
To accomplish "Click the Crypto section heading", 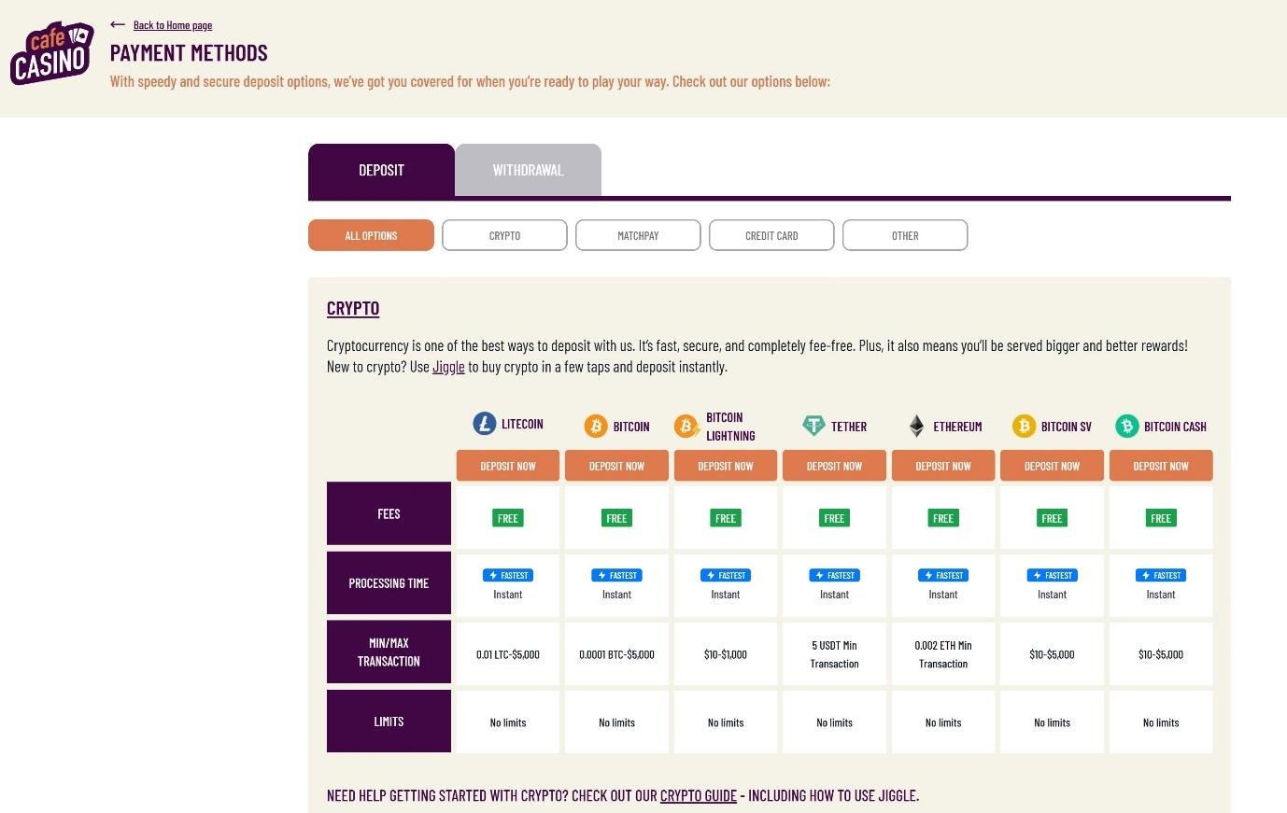I will coord(353,308).
